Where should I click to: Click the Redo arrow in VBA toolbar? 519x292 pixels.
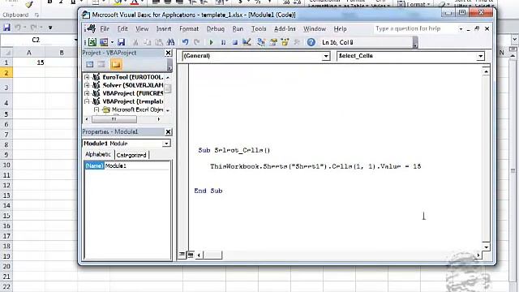(197, 42)
